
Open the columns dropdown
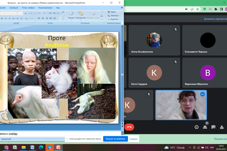coord(55,18)
